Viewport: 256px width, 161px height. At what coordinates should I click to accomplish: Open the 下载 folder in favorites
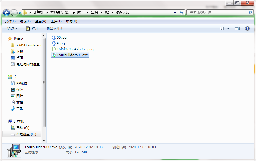point(17,51)
